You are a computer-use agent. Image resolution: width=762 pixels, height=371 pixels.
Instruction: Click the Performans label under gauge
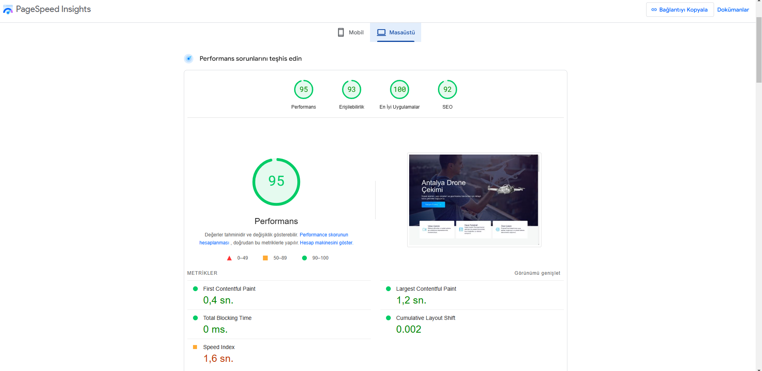[x=304, y=107]
